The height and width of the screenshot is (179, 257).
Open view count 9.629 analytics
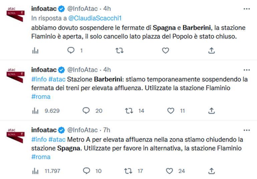[x=46, y=111]
